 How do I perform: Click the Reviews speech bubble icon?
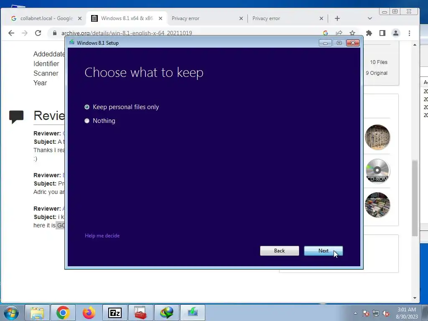click(16, 117)
